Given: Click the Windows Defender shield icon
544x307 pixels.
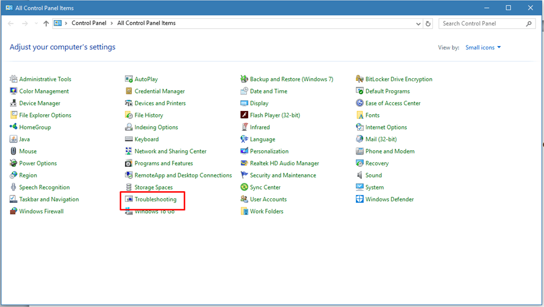Looking at the screenshot, I should coord(360,199).
